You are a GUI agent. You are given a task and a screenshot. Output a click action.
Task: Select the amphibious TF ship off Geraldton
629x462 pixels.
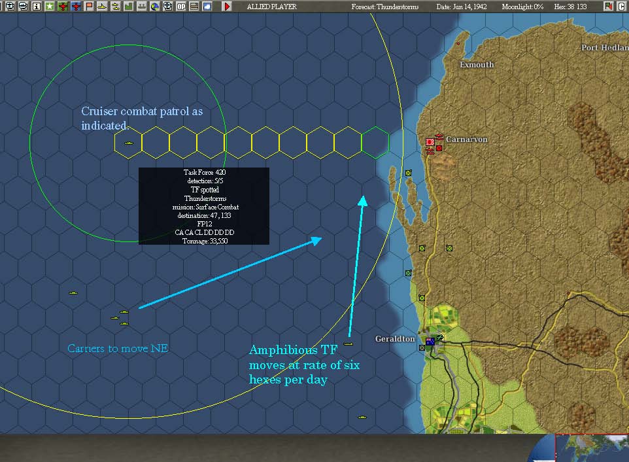tap(348, 344)
